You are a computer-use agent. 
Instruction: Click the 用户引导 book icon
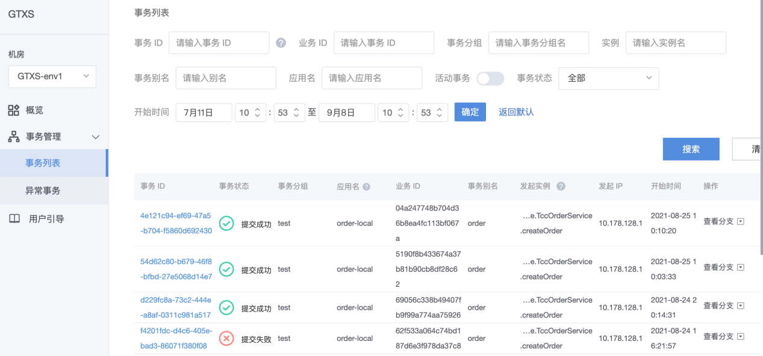click(x=14, y=219)
